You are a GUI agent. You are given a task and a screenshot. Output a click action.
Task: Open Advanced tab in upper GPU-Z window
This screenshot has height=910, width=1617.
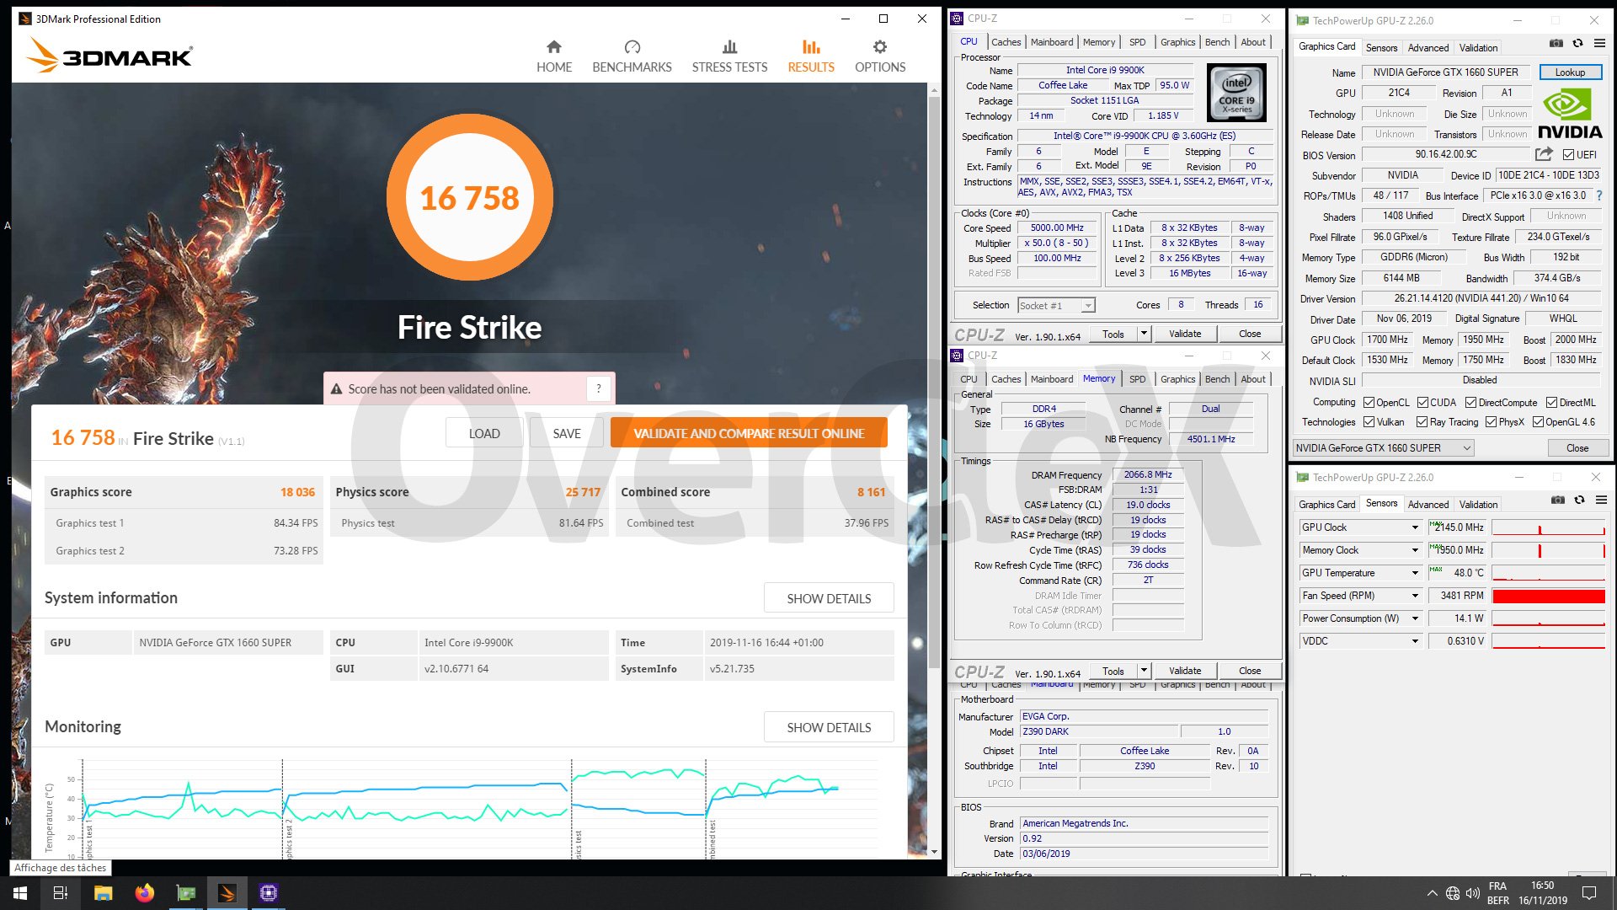(x=1428, y=48)
